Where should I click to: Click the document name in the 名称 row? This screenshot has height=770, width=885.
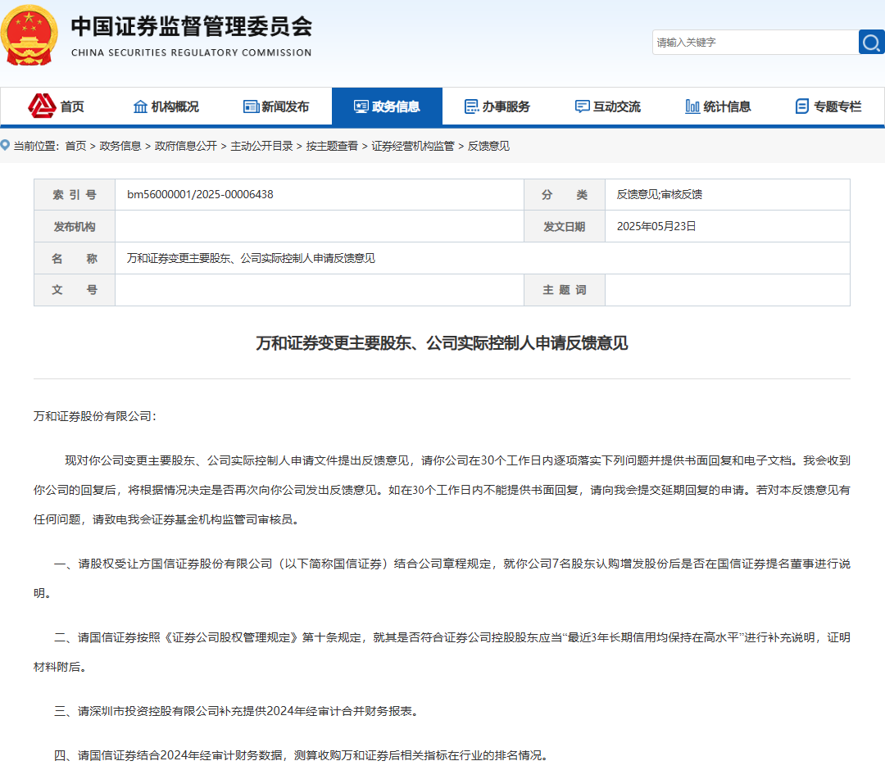pos(251,258)
